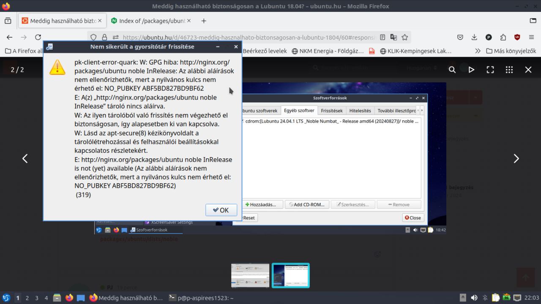
Task: Minimize the 'Nem sikerült' error dialog
Action: [x=218, y=47]
